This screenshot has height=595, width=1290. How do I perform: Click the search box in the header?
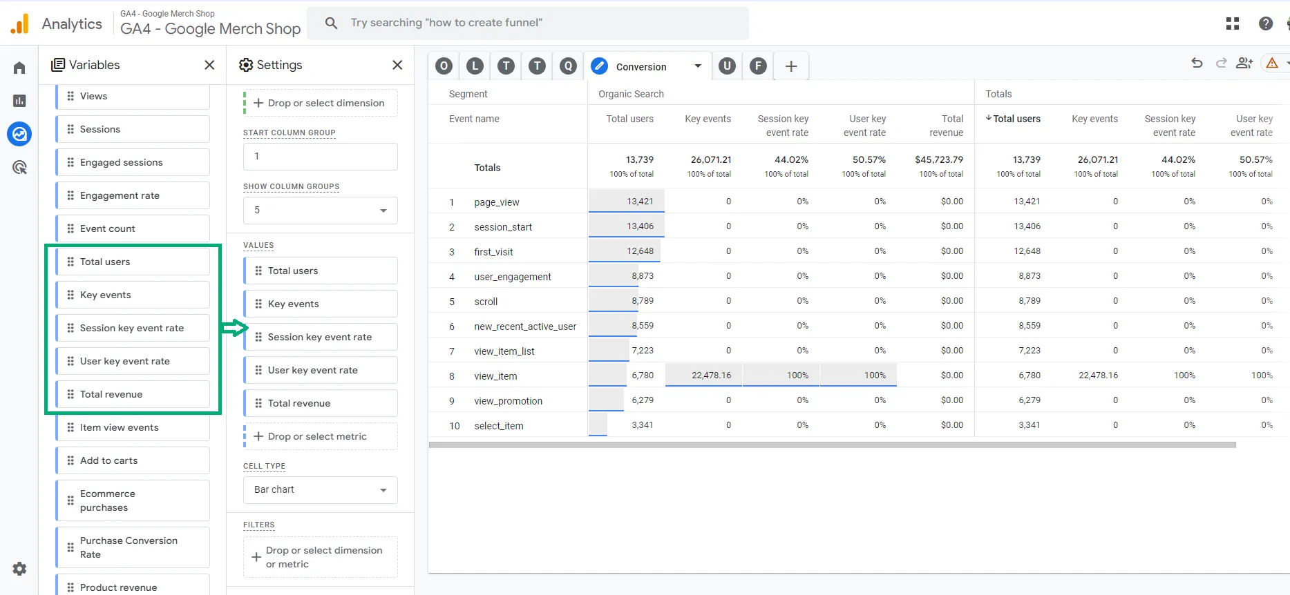[529, 23]
